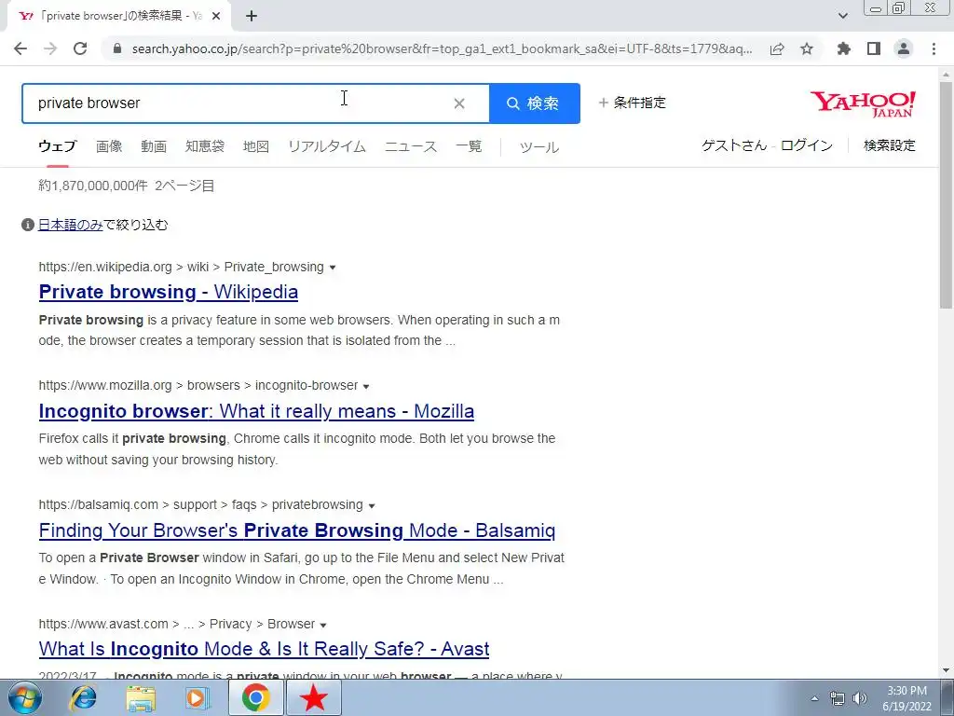Switch to 画像 image results
Image resolution: width=954 pixels, height=716 pixels.
pyautogui.click(x=110, y=146)
